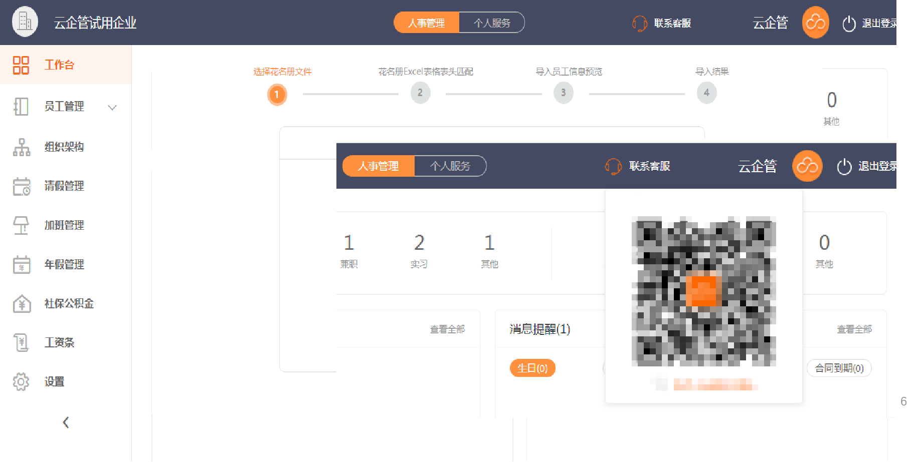The image size is (915, 462).
Task: Click step 3 circle marker
Action: point(564,93)
